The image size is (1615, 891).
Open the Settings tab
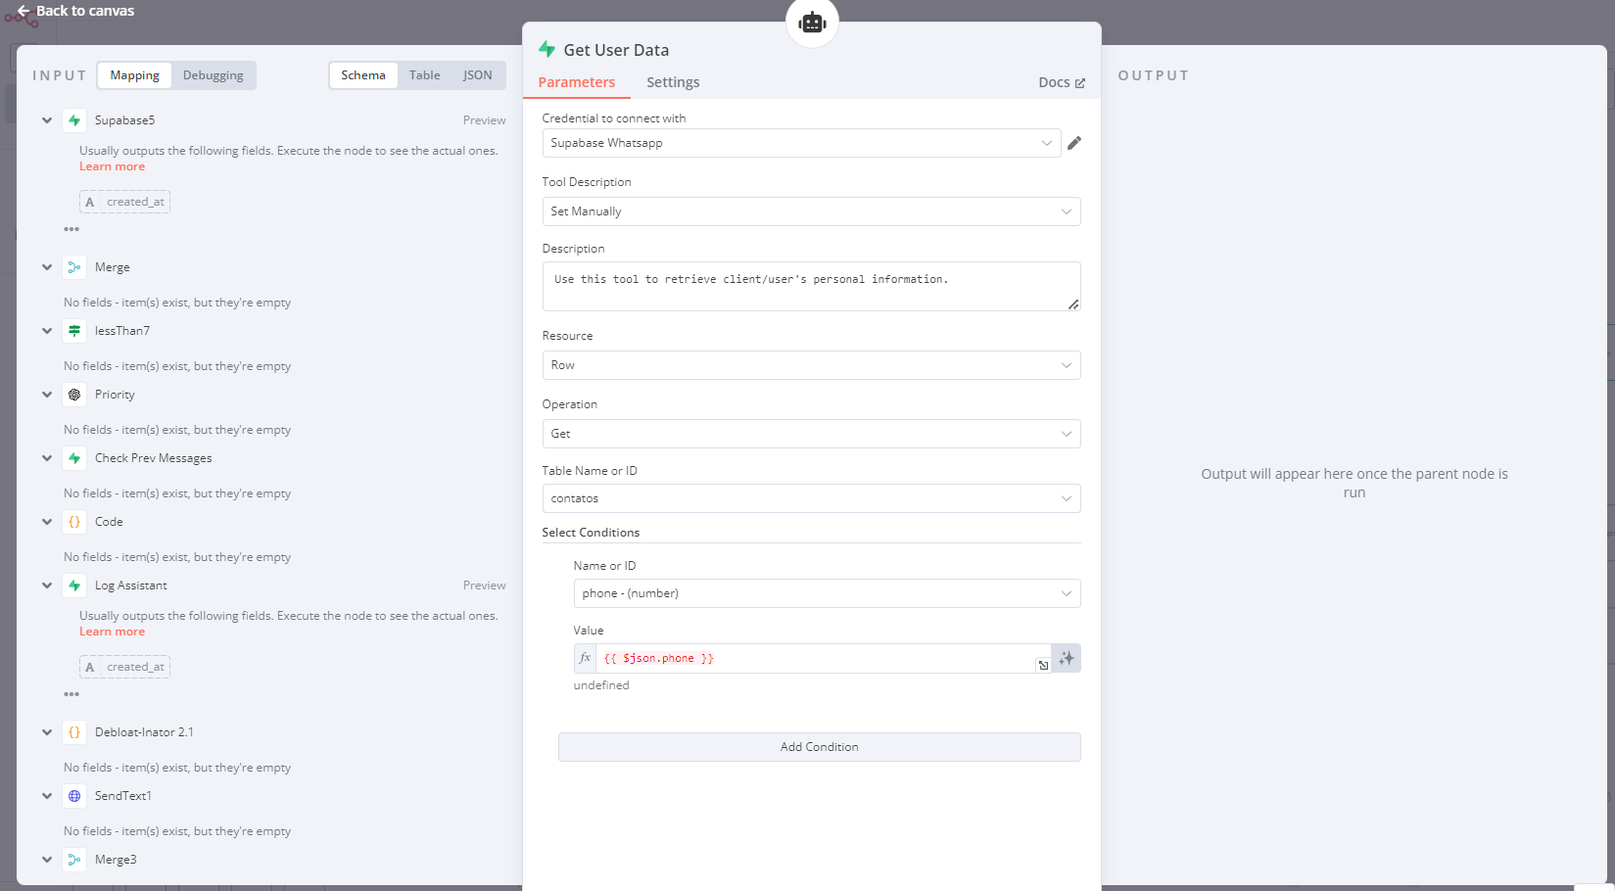click(x=673, y=82)
